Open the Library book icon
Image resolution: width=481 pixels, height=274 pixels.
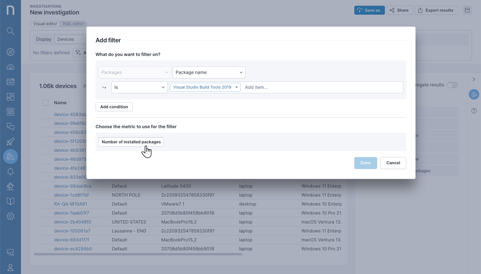tap(10, 201)
